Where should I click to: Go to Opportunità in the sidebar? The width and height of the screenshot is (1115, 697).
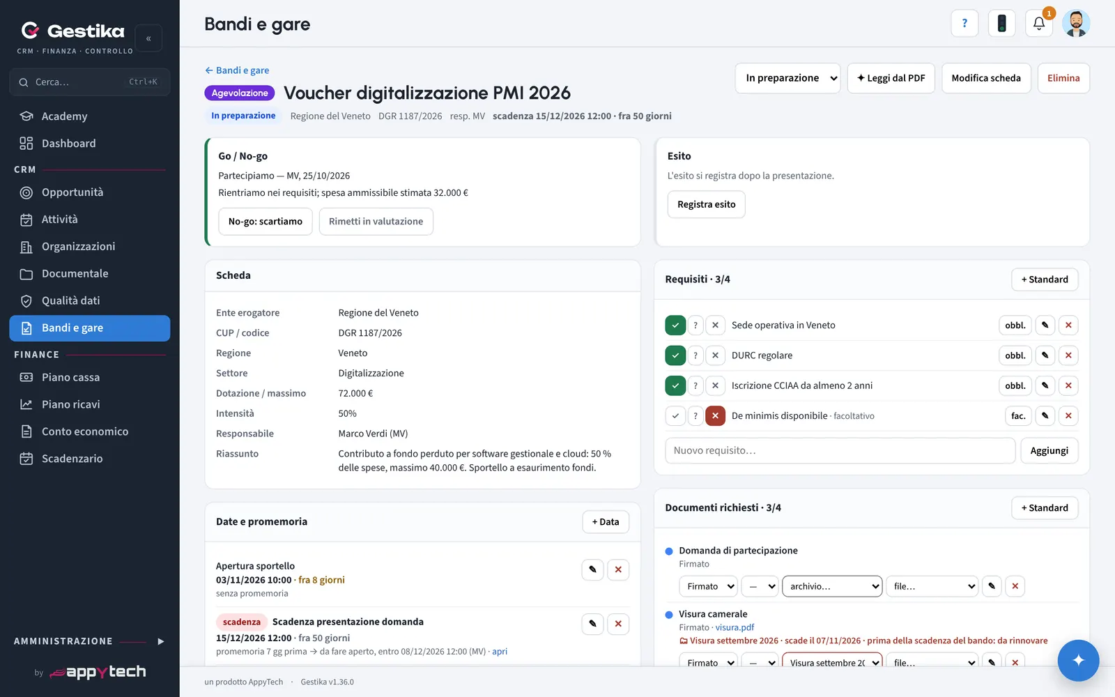pyautogui.click(x=89, y=192)
